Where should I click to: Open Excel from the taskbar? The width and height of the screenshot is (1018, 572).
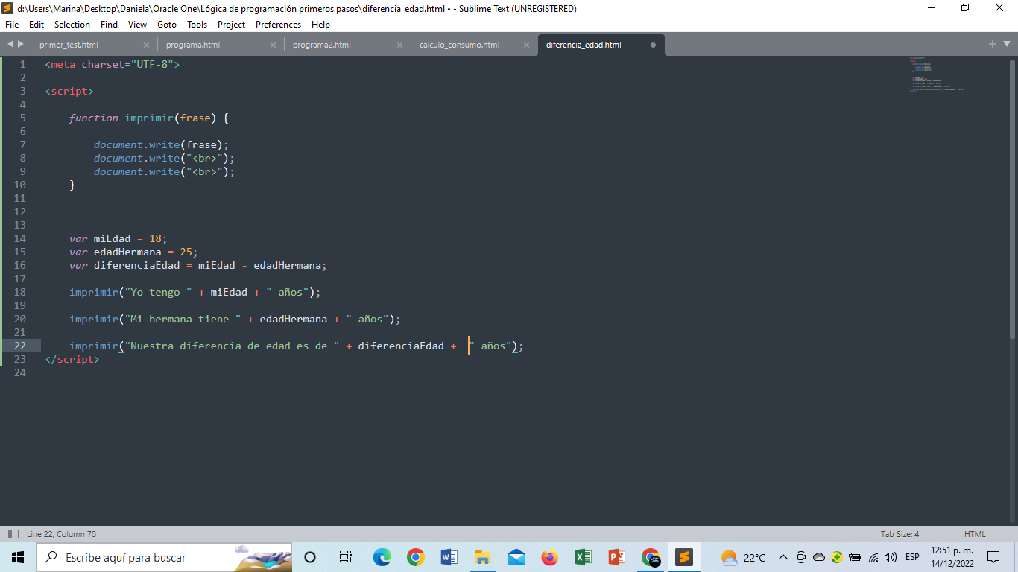[583, 557]
